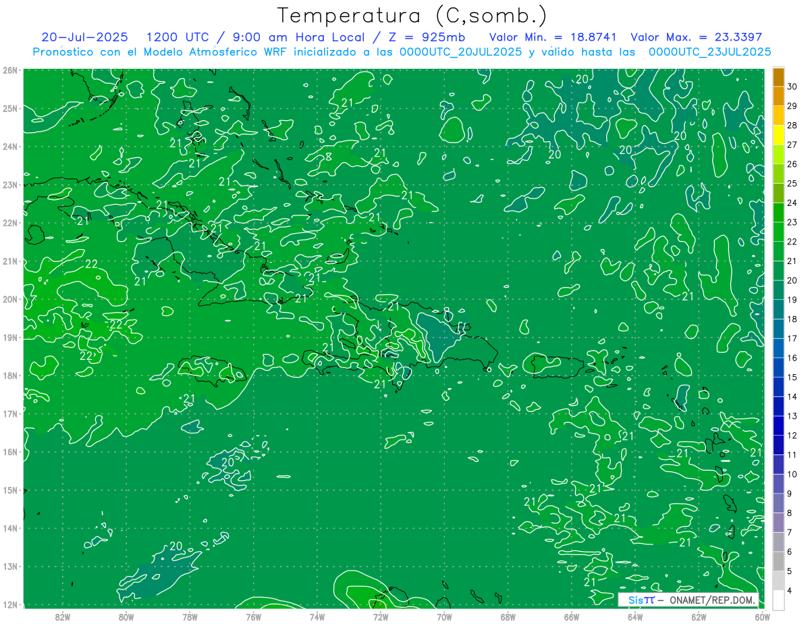The image size is (810, 626).
Task: Click the "20N" latitude label
Action: [x=9, y=299]
